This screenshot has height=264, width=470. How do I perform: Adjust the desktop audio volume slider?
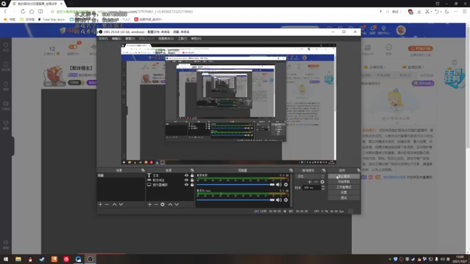236,185
